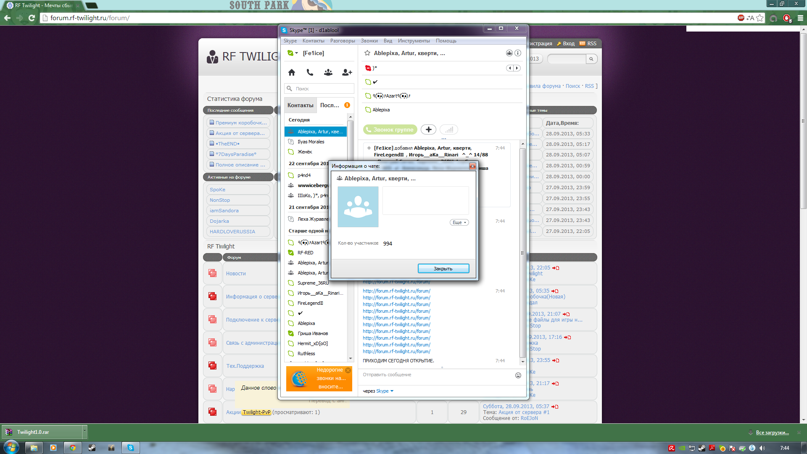Switch to the Посл... recent tab
This screenshot has height=454, width=807.
click(335, 105)
